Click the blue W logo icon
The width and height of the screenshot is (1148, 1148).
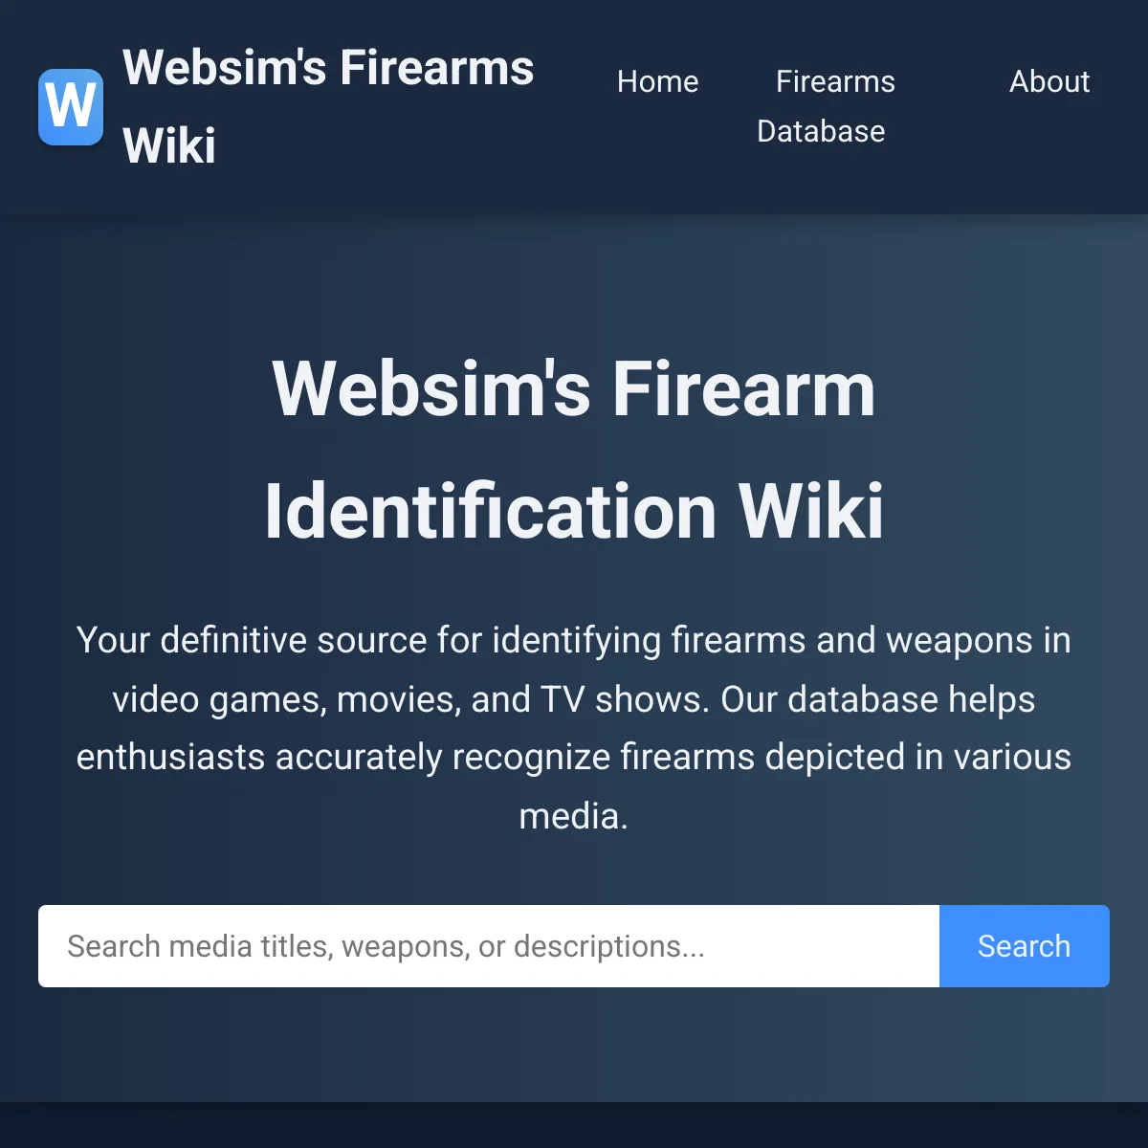71,107
